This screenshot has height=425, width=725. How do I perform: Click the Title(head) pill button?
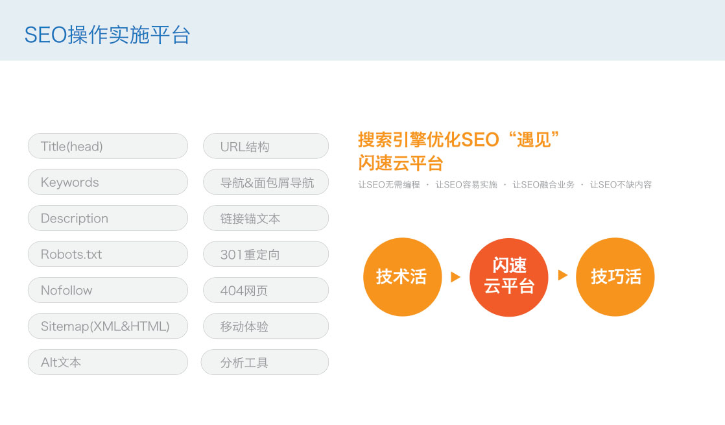click(108, 146)
